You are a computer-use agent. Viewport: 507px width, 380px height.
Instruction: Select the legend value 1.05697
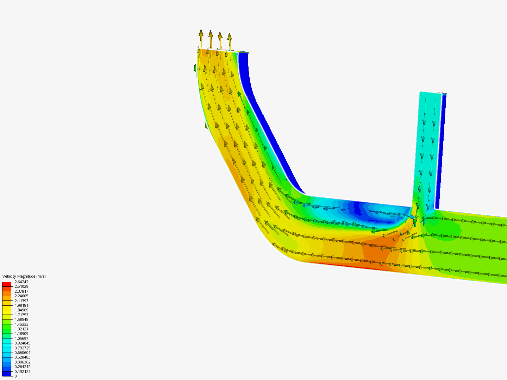(x=21, y=338)
